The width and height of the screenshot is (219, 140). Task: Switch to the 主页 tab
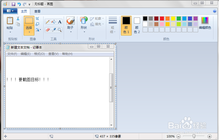point(24,11)
